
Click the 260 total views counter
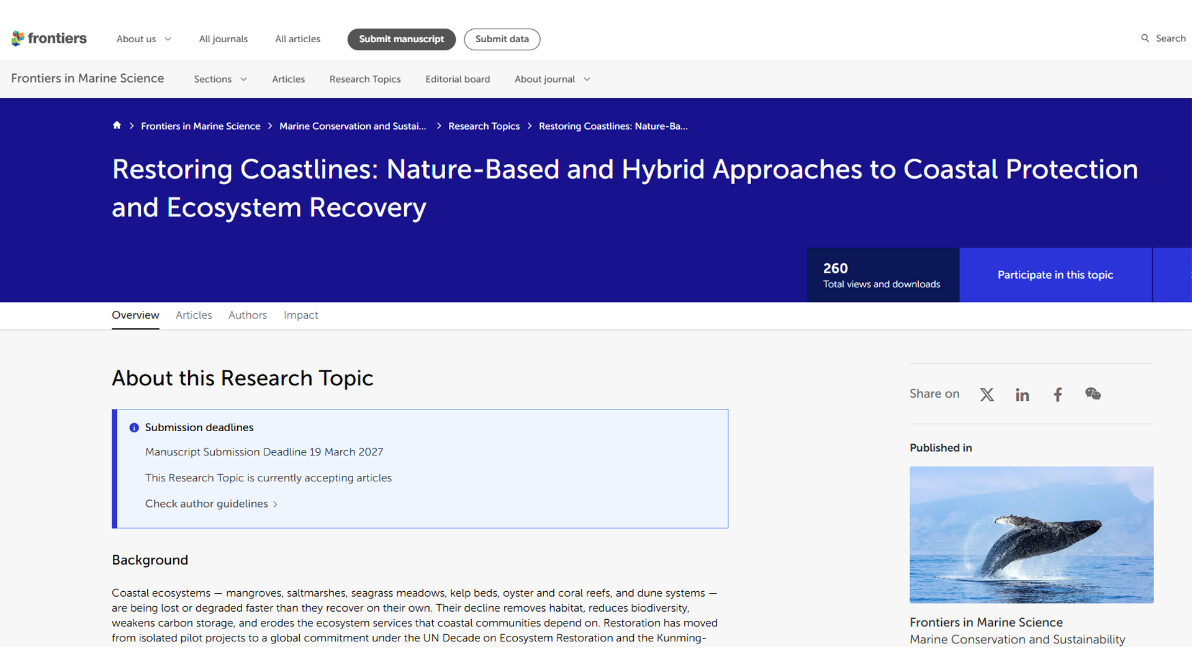(882, 275)
